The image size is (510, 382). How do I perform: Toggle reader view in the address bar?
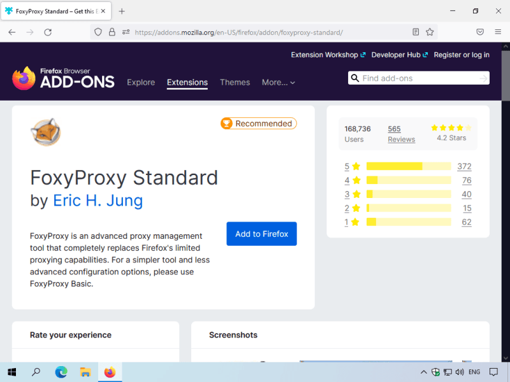[x=416, y=32]
